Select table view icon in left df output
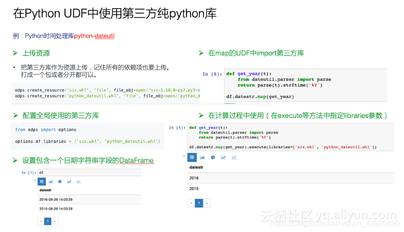The width and height of the screenshot is (404, 232). pos(41,182)
